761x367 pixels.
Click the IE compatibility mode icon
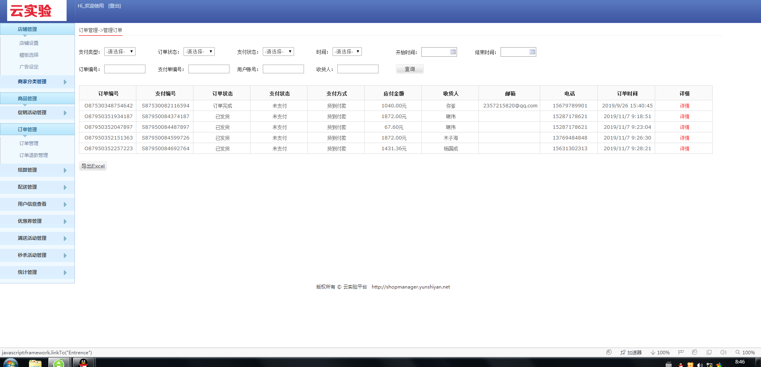[694, 352]
